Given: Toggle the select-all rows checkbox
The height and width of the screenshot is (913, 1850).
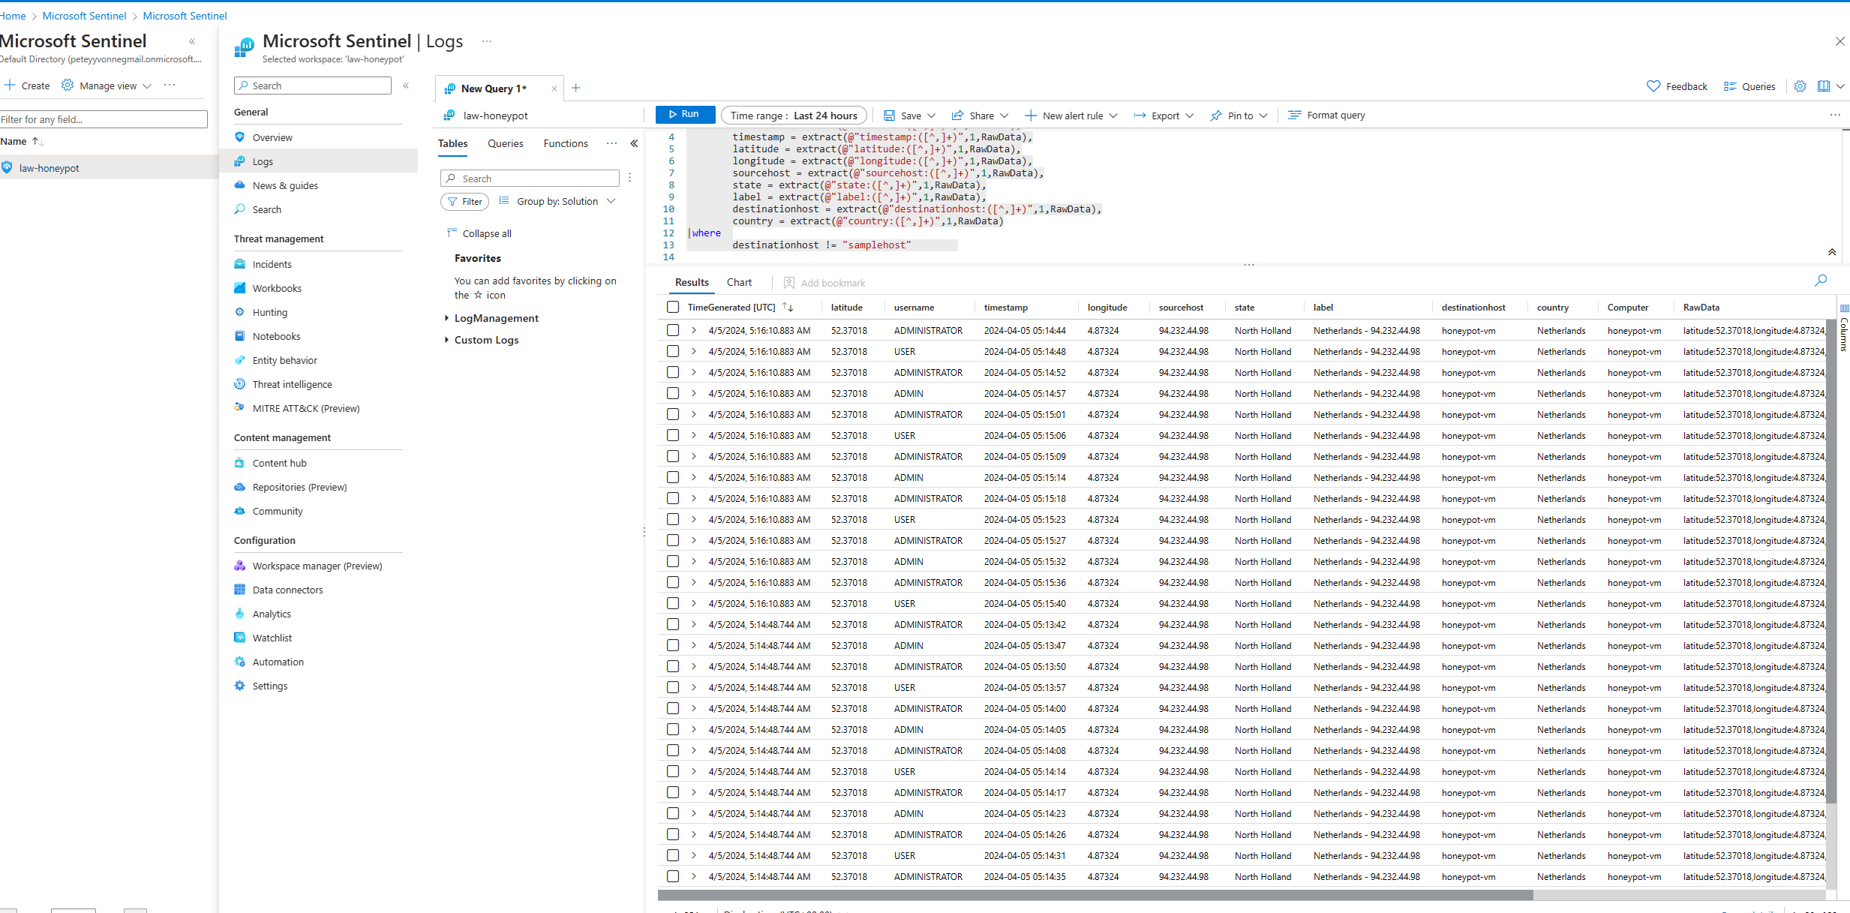Looking at the screenshot, I should click(x=673, y=307).
